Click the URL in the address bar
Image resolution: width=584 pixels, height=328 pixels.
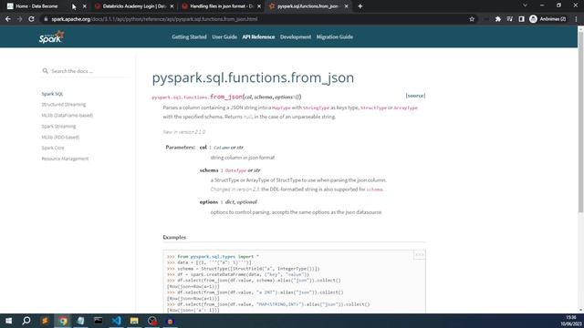(x=154, y=19)
